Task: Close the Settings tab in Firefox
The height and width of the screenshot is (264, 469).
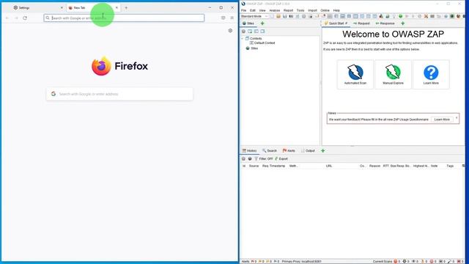Action: [x=62, y=8]
